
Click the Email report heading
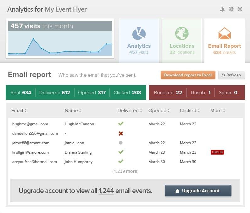pyautogui.click(x=30, y=74)
